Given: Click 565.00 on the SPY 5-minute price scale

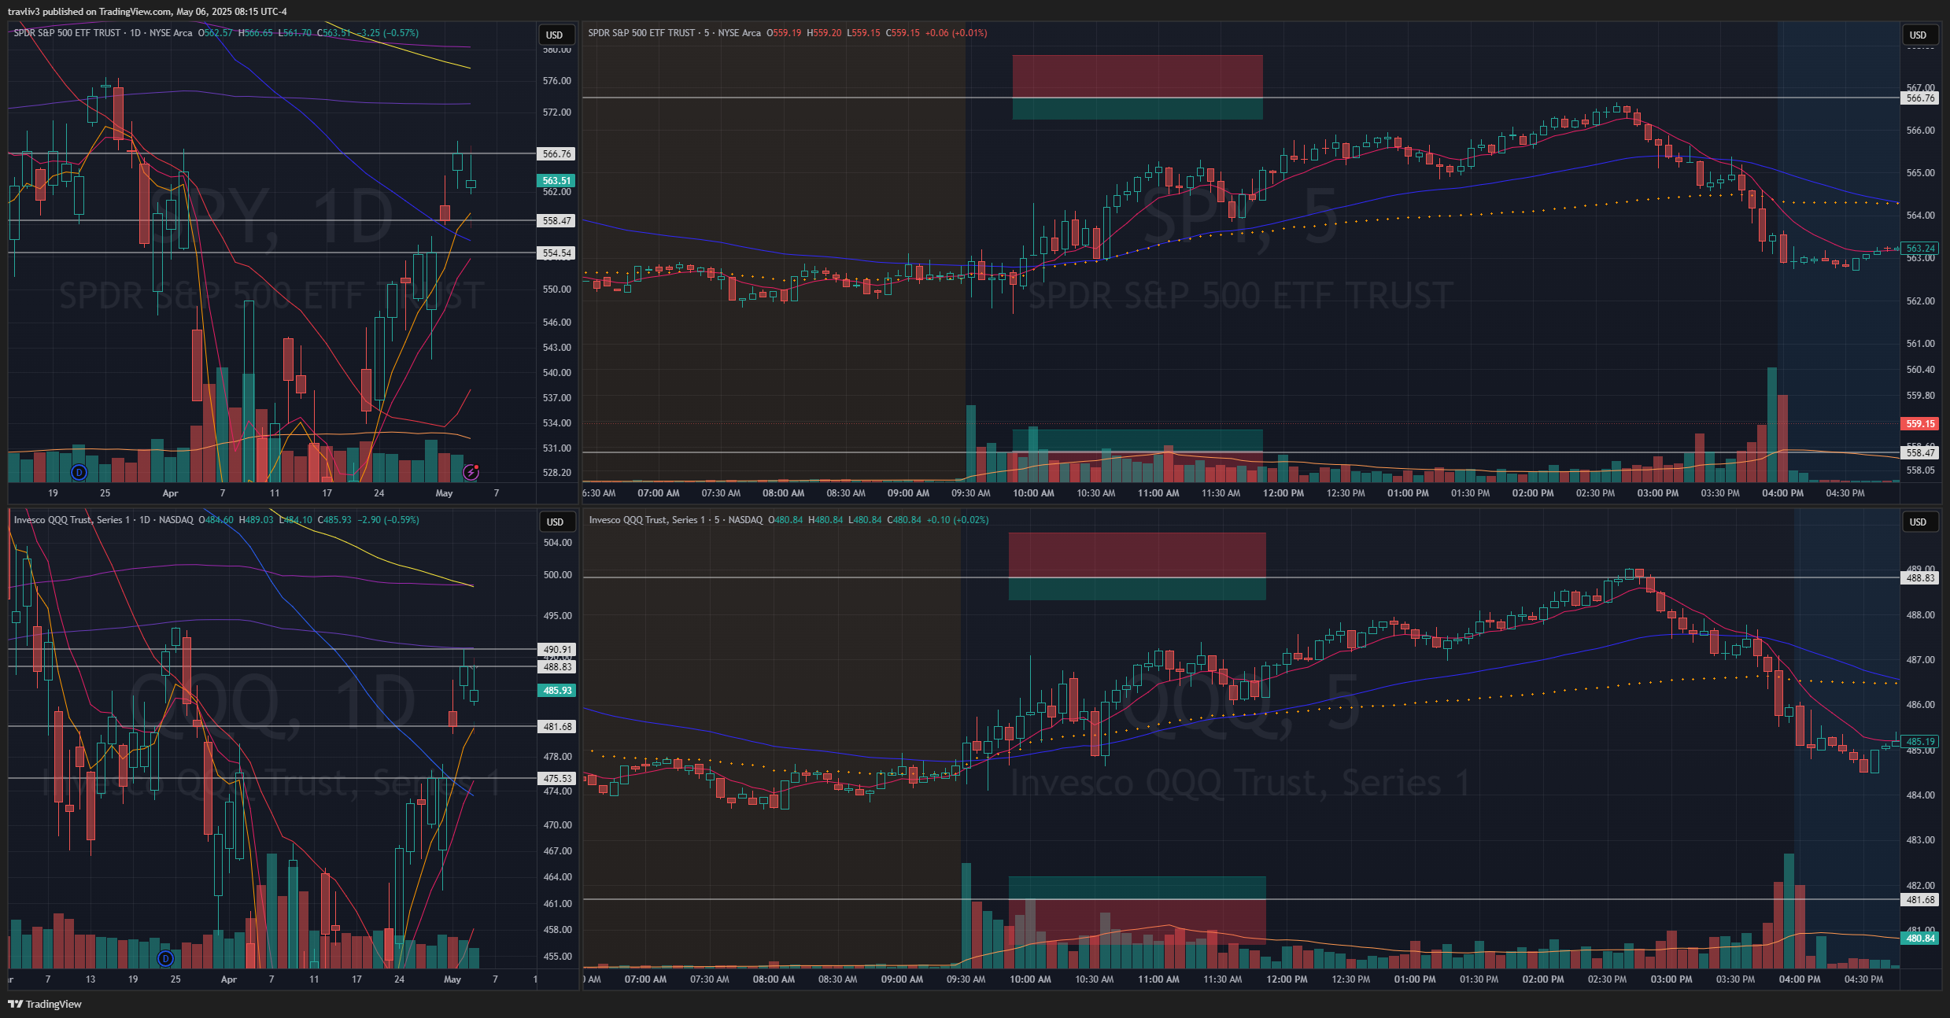Looking at the screenshot, I should (1920, 173).
